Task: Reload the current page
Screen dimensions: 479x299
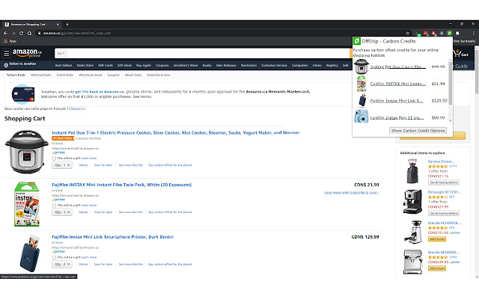Action: pos(22,33)
